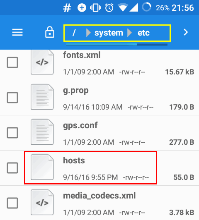Tap the media_codecs.xml code file icon

42,203
